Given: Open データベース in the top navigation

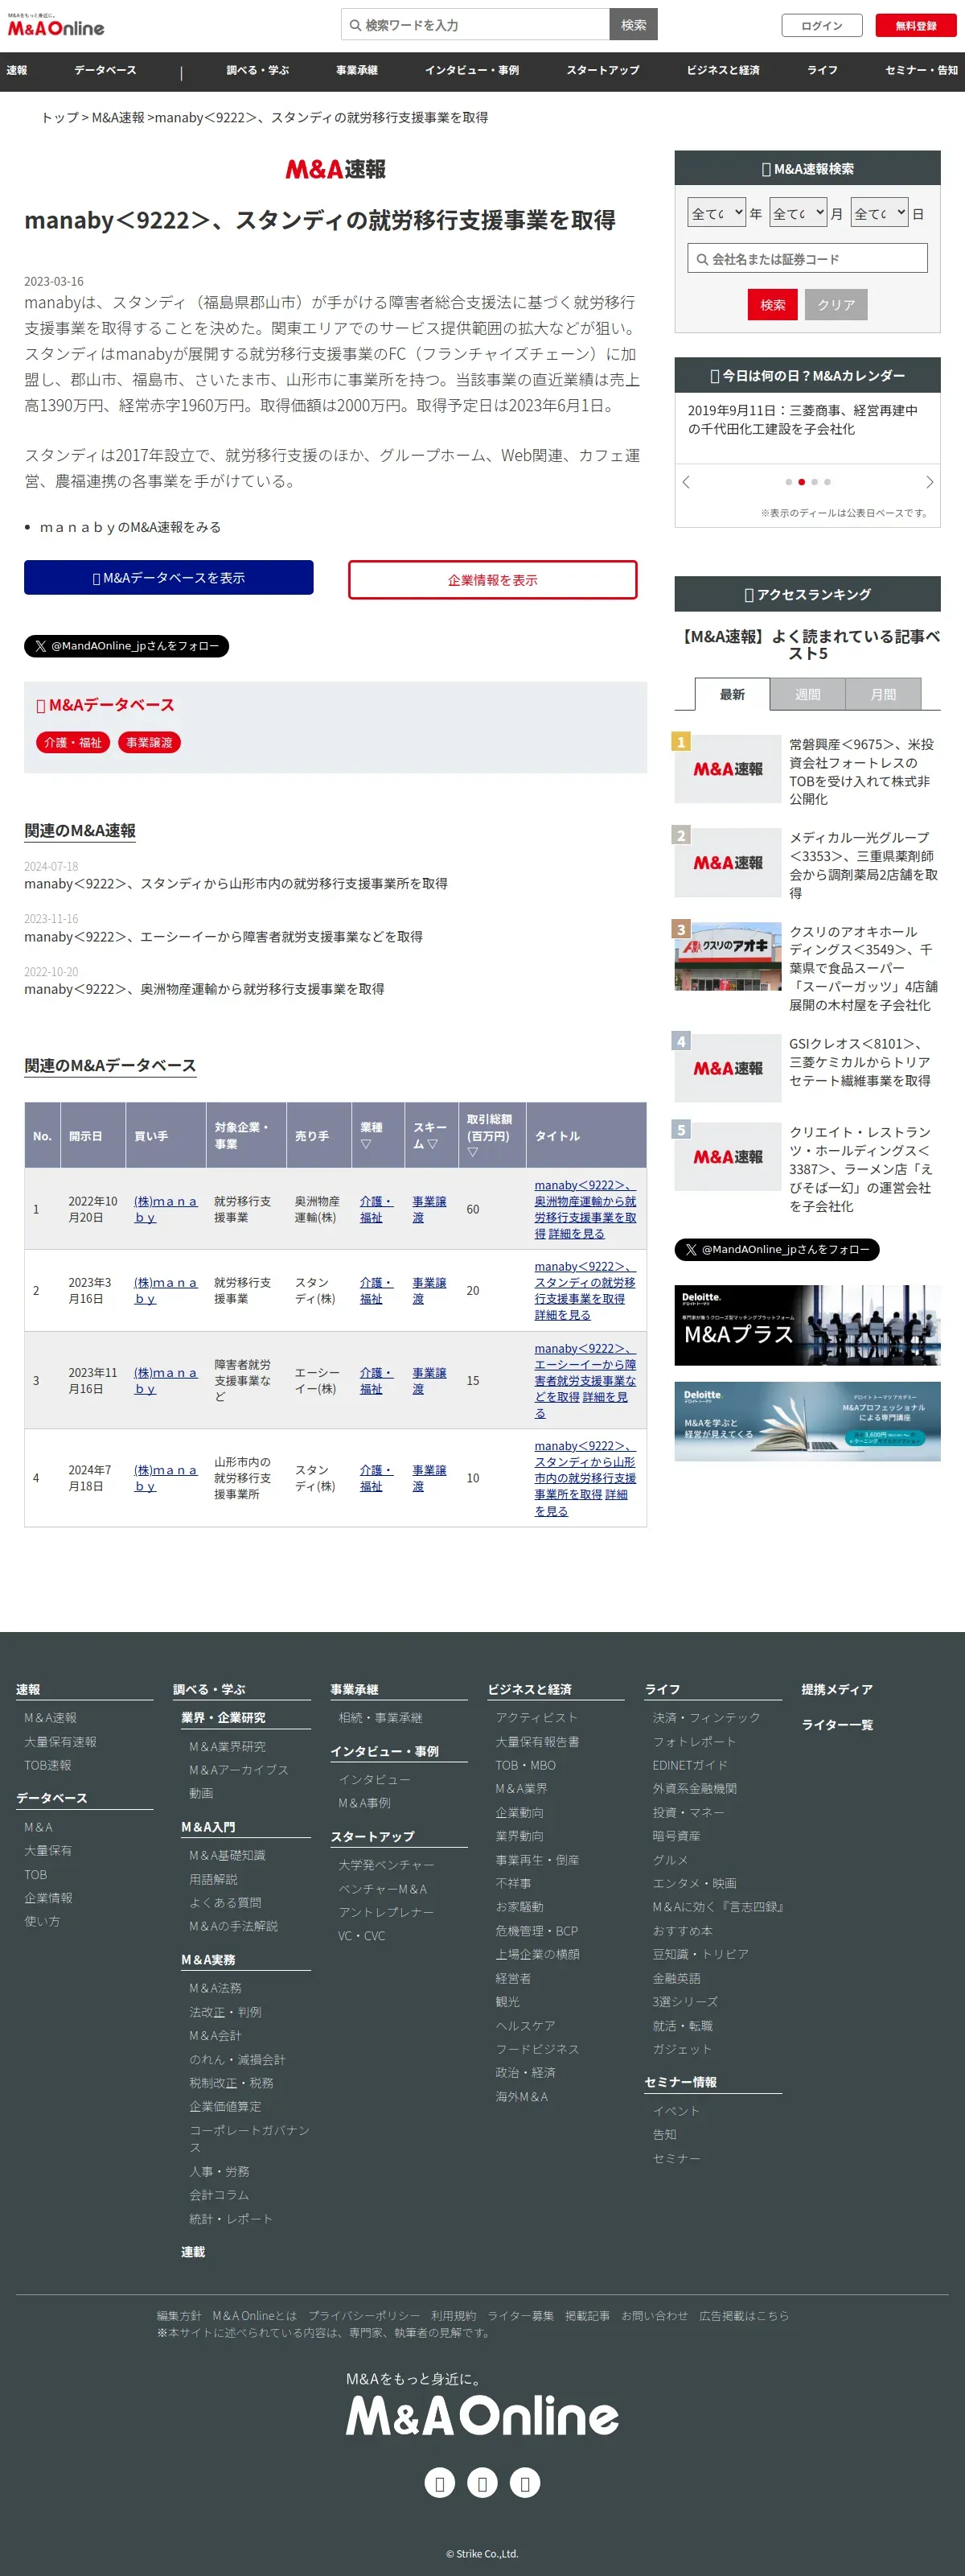Looking at the screenshot, I should coord(105,70).
